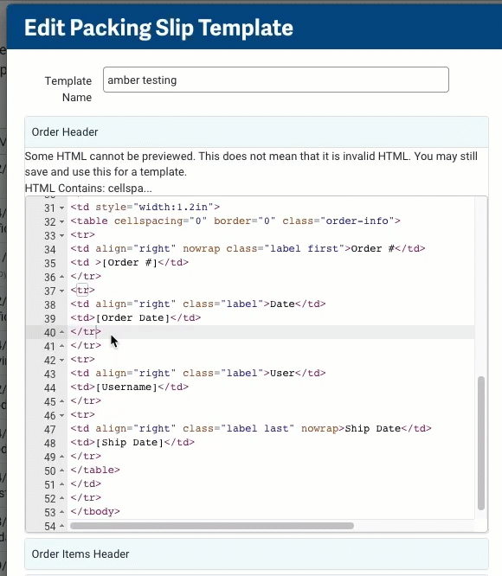Click the closing </tbody> tag

coord(95,511)
